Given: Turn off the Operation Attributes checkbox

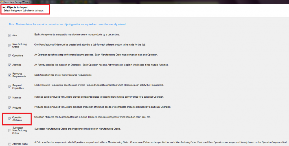Looking at the screenshot, I should tap(10, 119).
